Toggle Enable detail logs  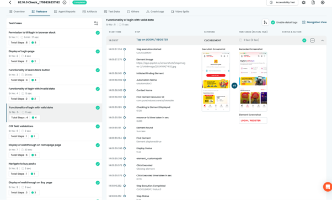click(x=273, y=23)
